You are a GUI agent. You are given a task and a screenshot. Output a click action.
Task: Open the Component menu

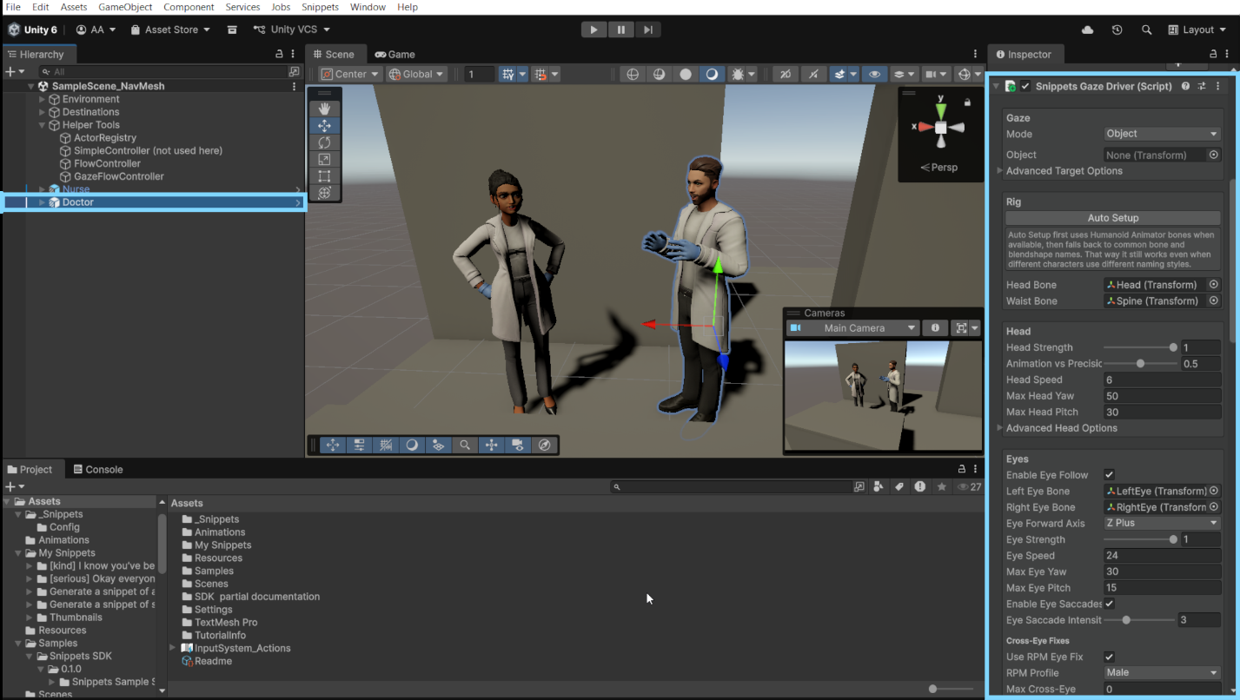pos(189,7)
